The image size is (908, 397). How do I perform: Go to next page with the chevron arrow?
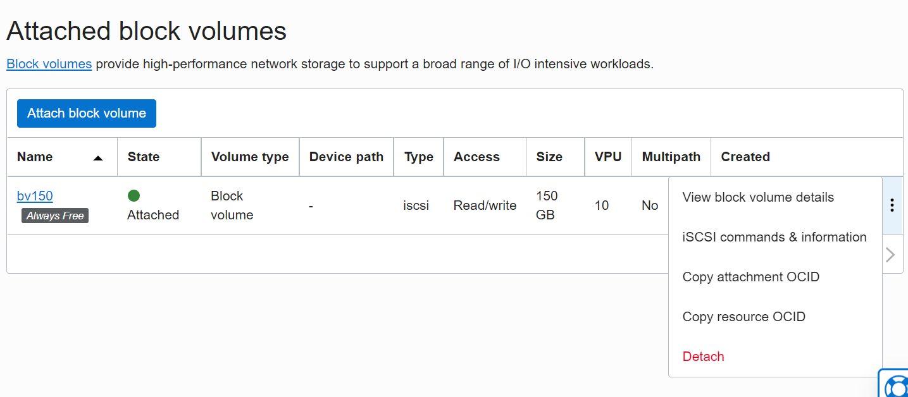click(890, 254)
